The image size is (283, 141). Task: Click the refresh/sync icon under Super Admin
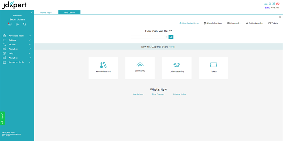(24, 24)
